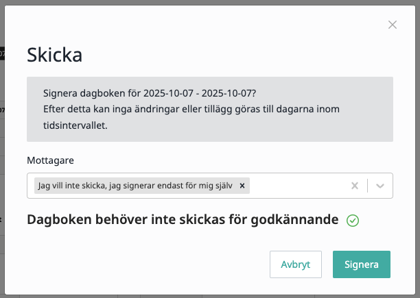The height and width of the screenshot is (298, 420).
Task: Focus the empty space in the Mottagare input
Action: click(299, 186)
